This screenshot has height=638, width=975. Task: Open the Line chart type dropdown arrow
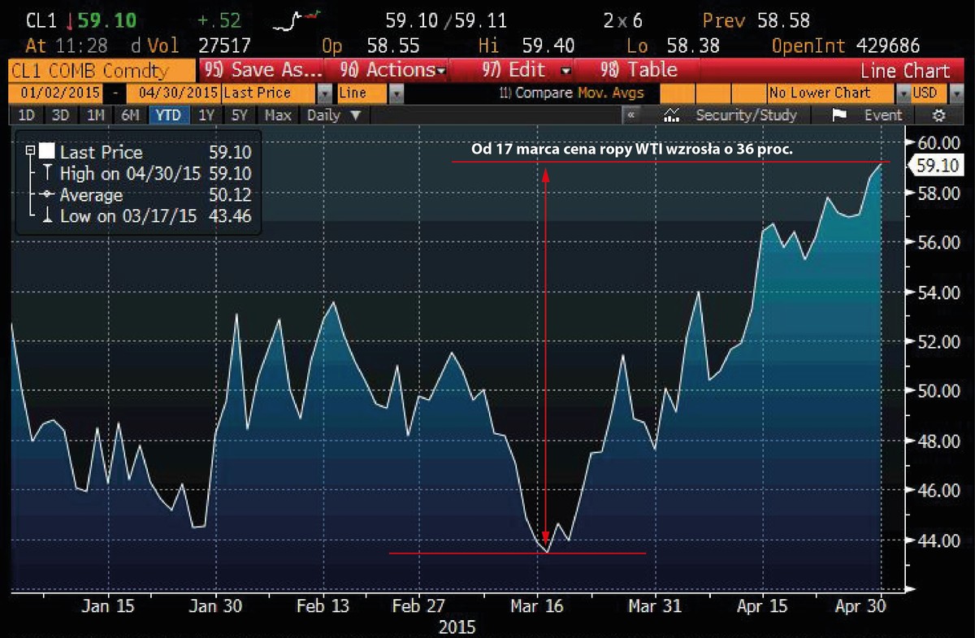pyautogui.click(x=396, y=93)
